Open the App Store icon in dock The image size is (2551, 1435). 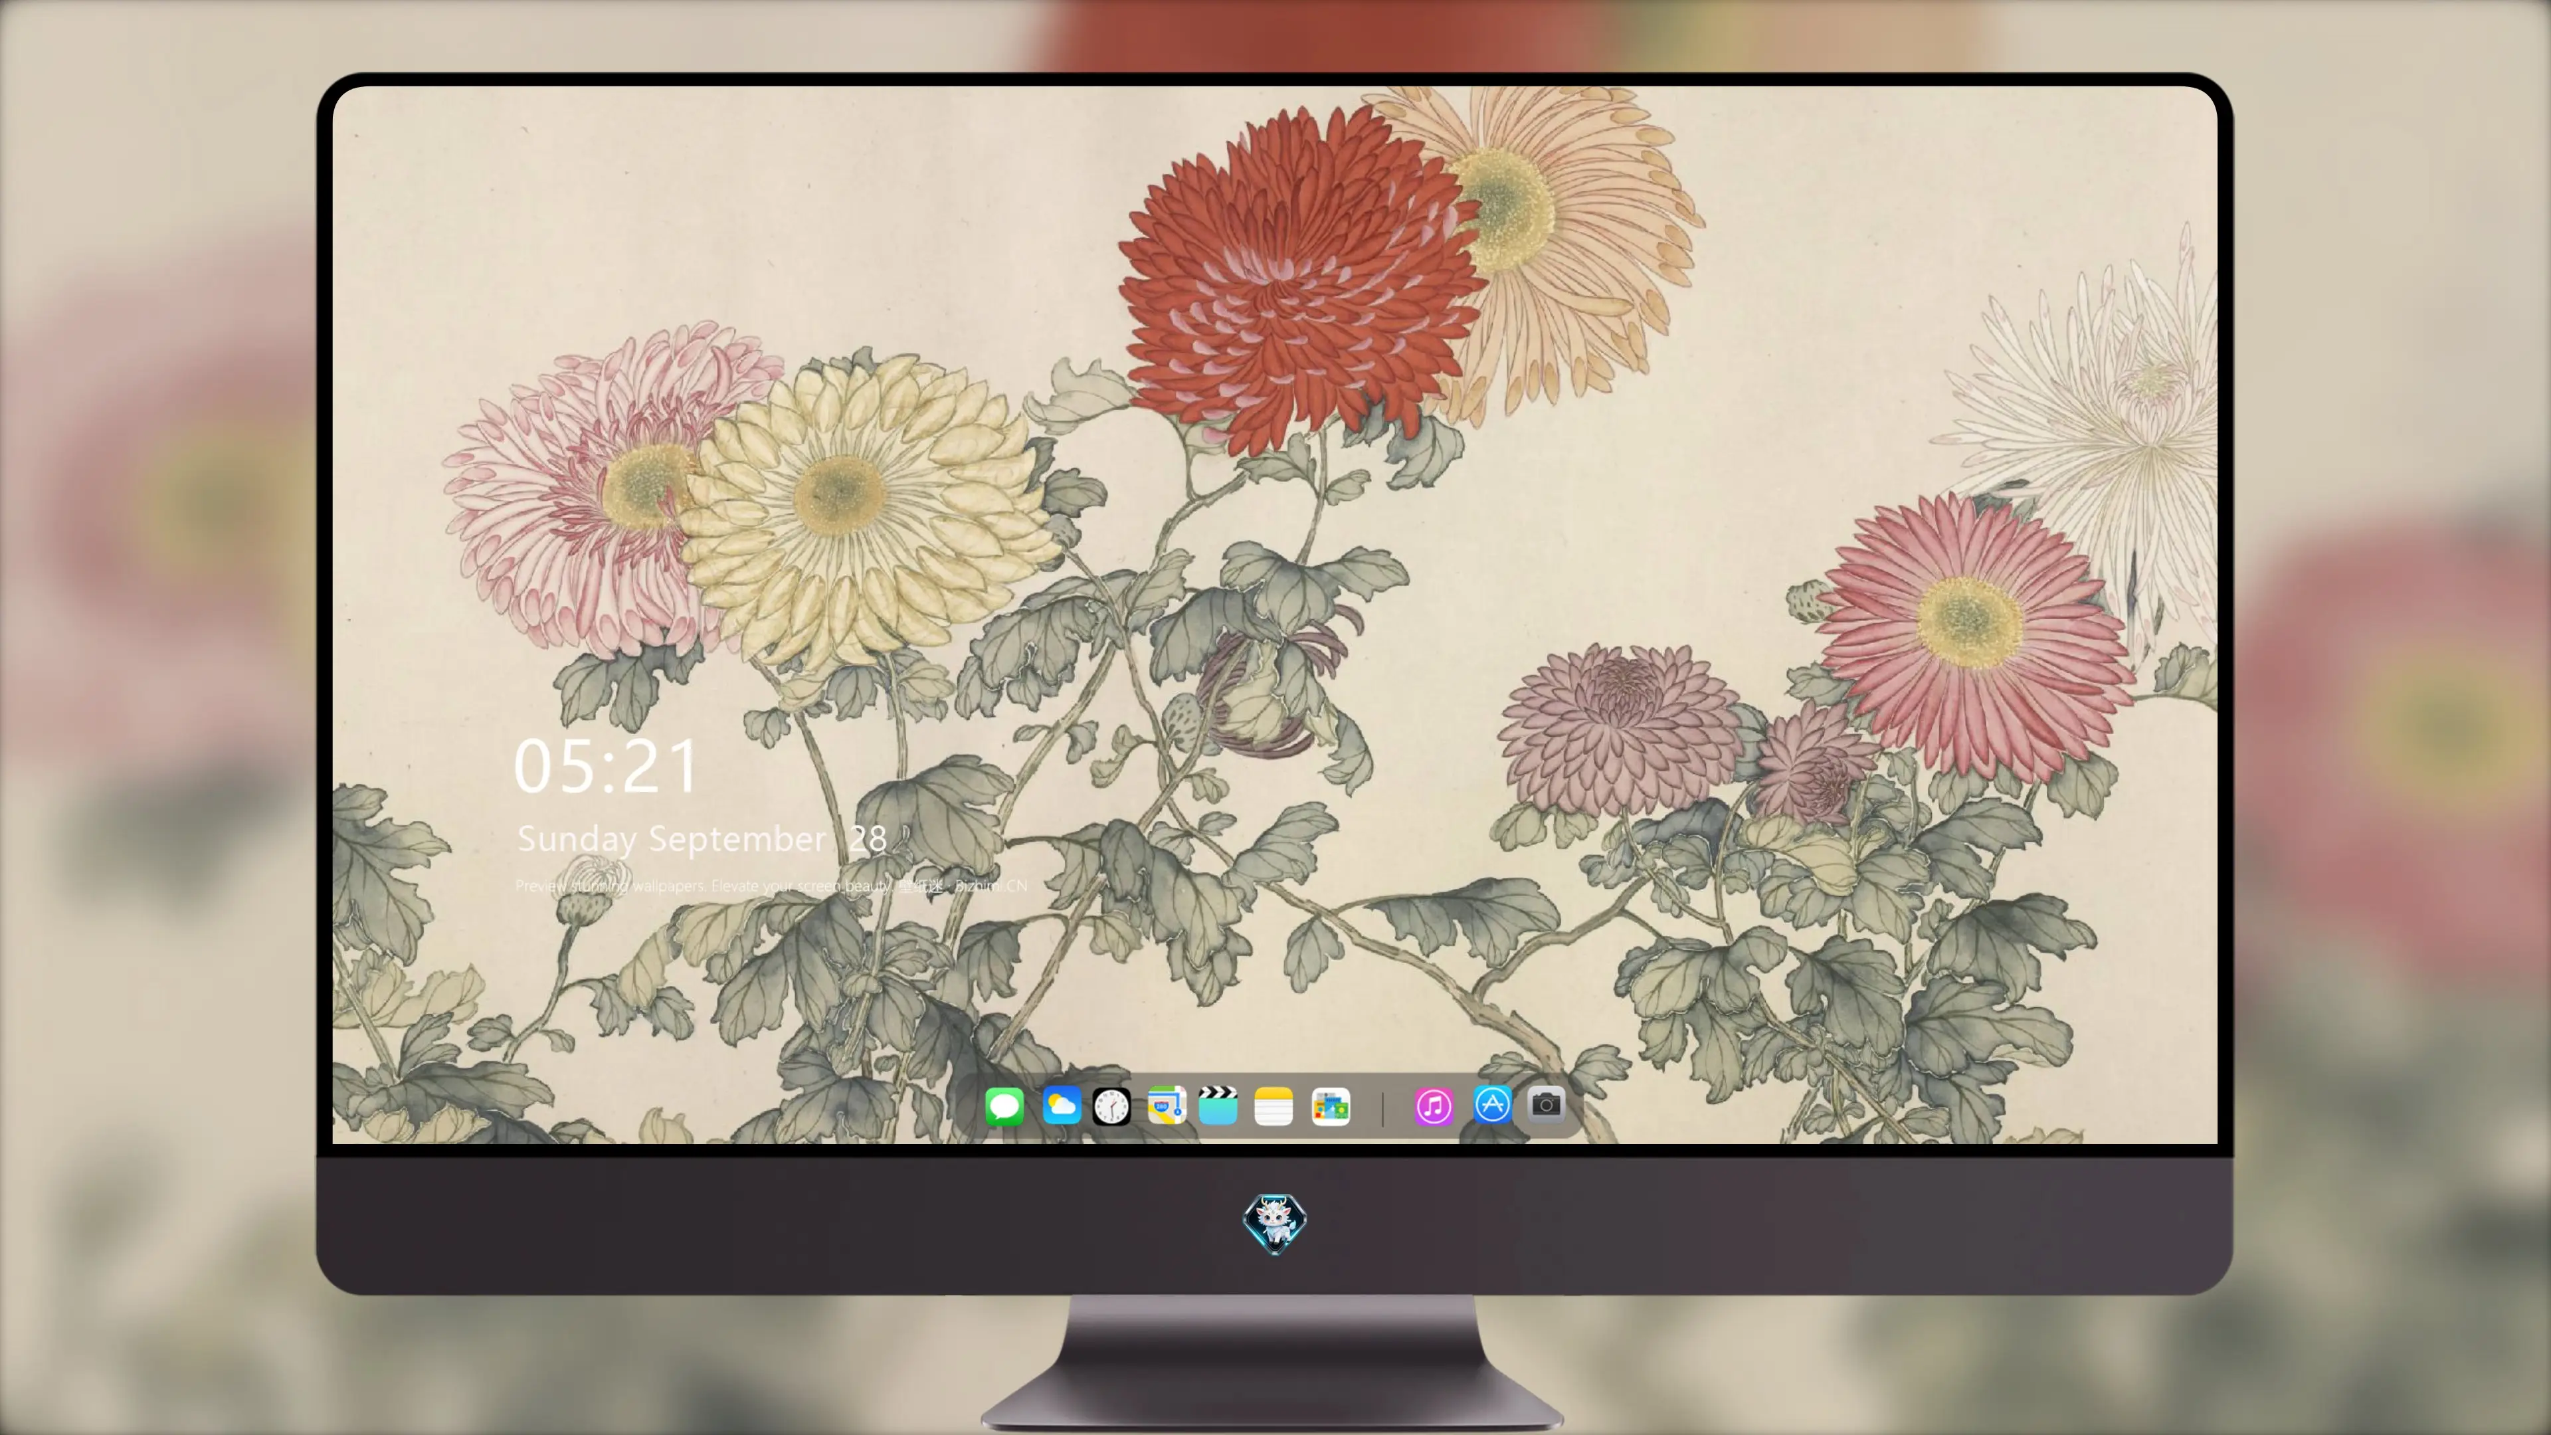coord(1492,1104)
